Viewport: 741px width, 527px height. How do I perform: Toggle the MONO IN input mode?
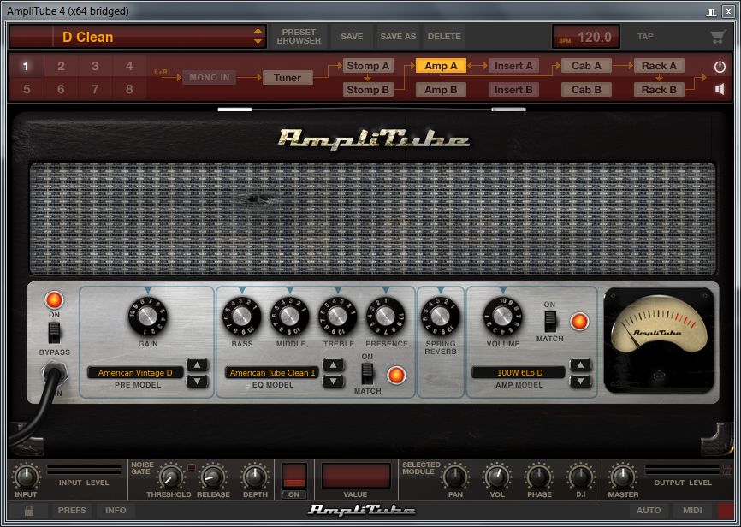pyautogui.click(x=210, y=78)
